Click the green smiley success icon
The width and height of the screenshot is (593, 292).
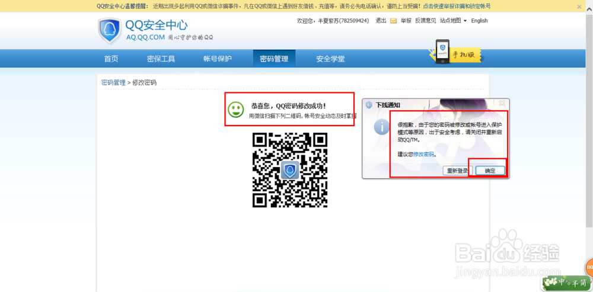click(236, 109)
